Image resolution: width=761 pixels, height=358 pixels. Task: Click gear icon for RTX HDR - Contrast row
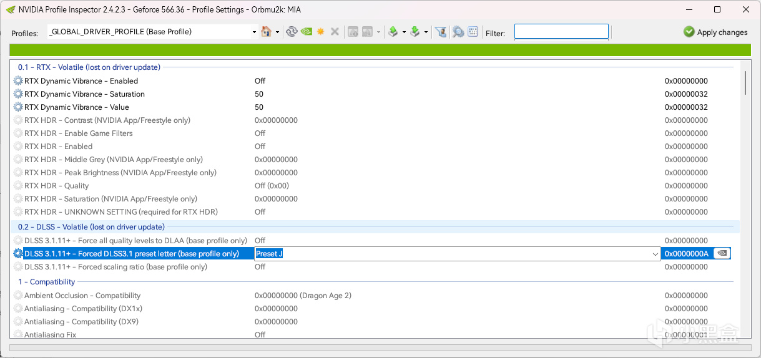(x=18, y=120)
